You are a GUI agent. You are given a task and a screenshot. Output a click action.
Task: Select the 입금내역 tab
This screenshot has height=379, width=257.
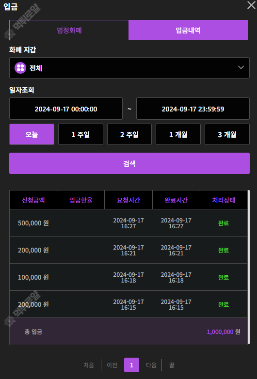(x=188, y=30)
